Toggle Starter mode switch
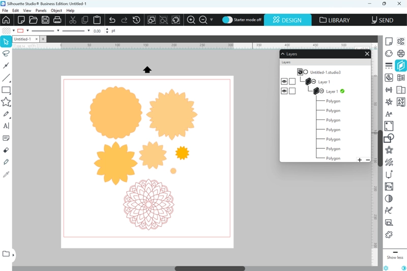Image resolution: width=407 pixels, height=271 pixels. tap(227, 20)
